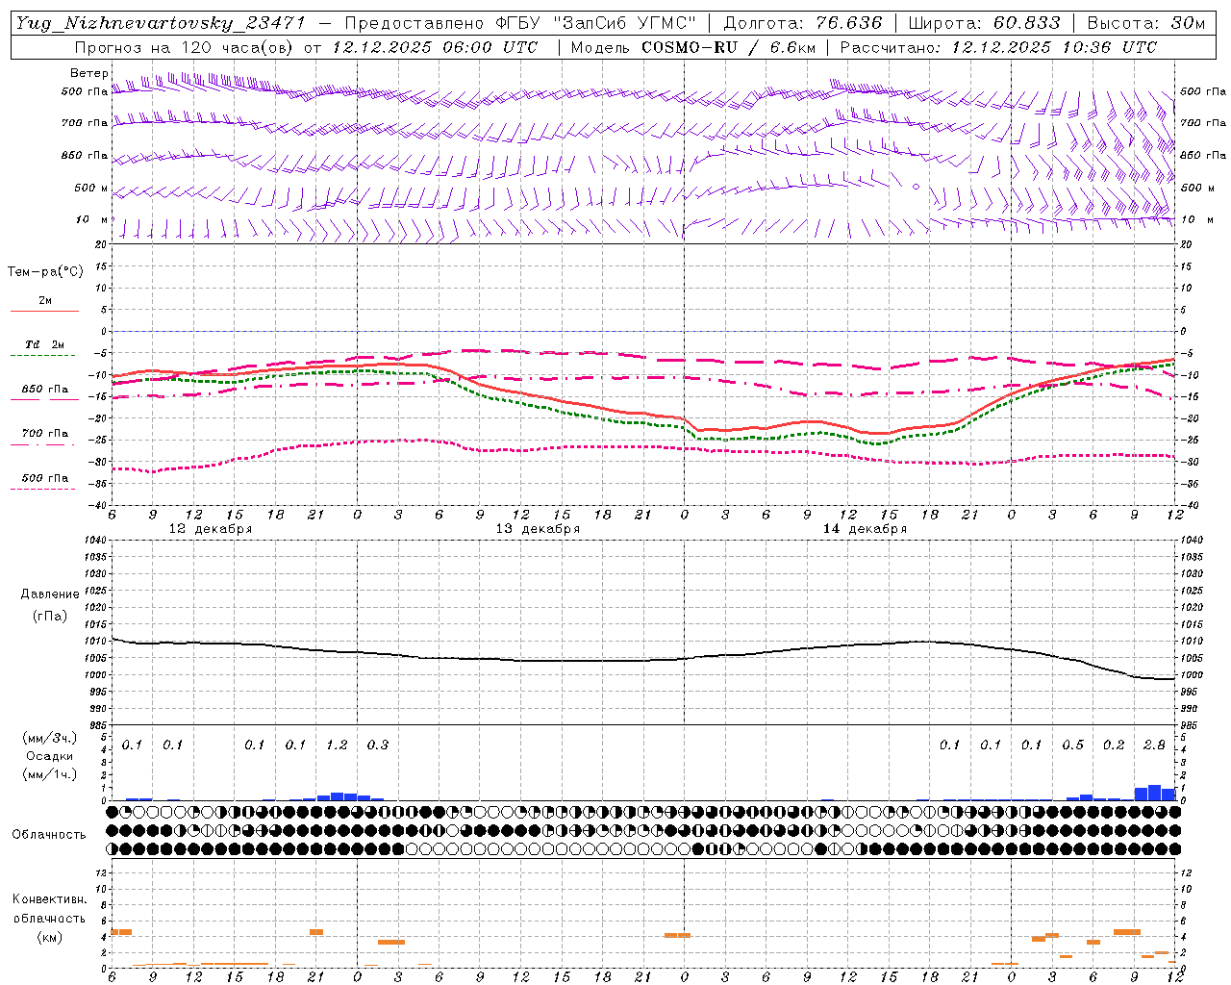Click the Давление pressure panel label

(x=50, y=594)
